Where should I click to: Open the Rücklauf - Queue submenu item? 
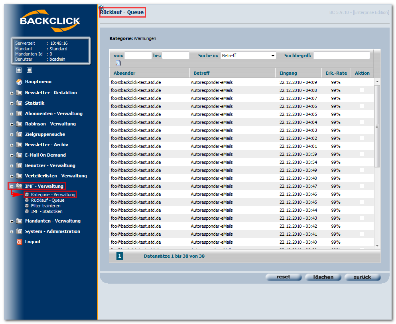(x=47, y=200)
